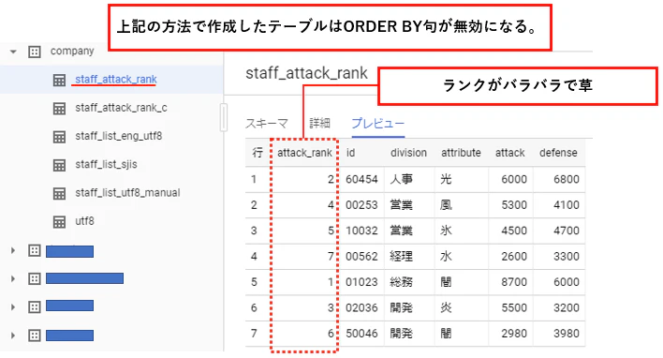The image size is (663, 358).
Task: Click division cell 経理
Action: point(402,257)
